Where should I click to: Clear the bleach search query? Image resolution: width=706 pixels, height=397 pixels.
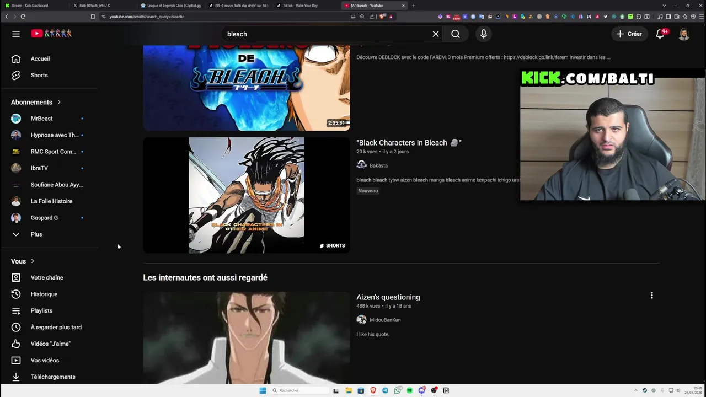coord(436,34)
